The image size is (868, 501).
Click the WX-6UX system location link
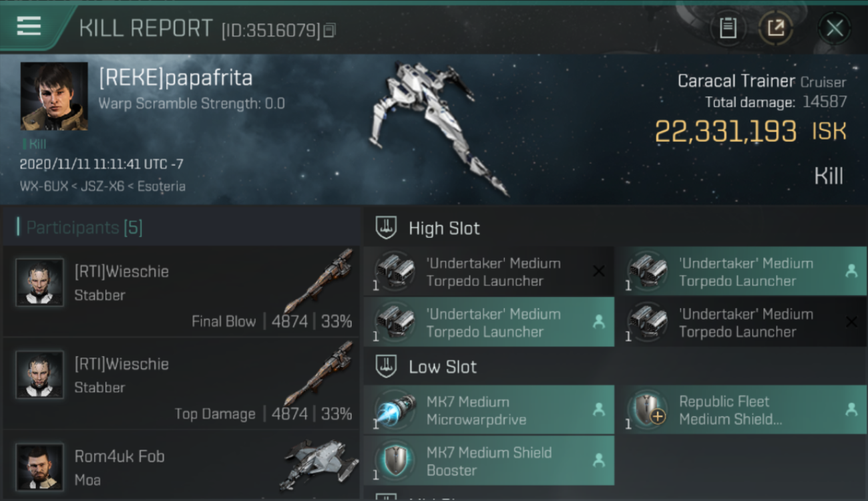(44, 186)
